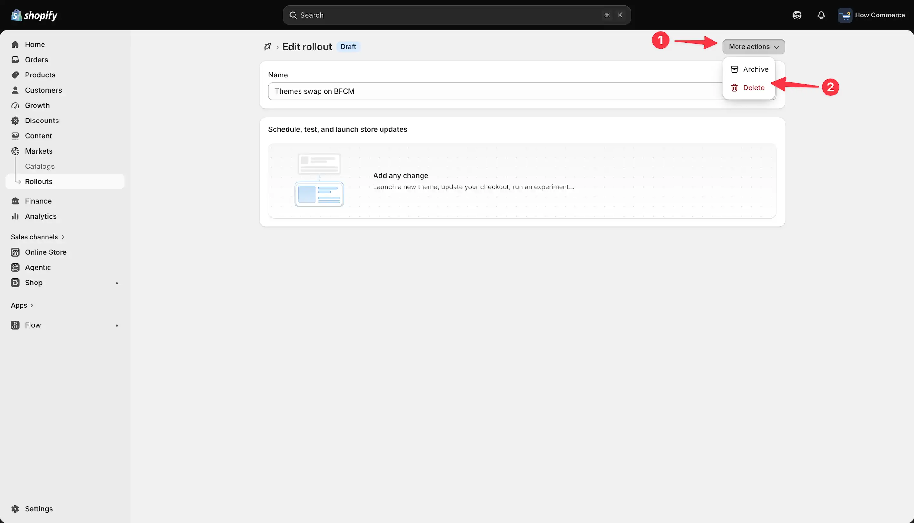
Task: Click the Shopify logo
Action: coord(34,15)
